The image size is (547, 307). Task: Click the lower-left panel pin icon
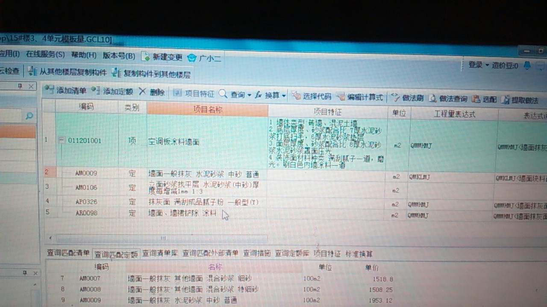[x=24, y=273]
